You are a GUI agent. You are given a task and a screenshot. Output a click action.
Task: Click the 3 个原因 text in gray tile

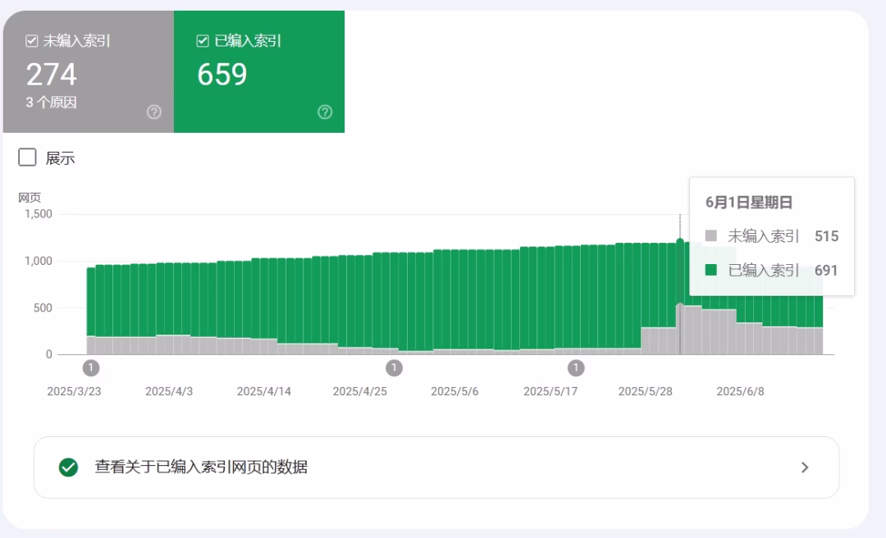tap(51, 103)
